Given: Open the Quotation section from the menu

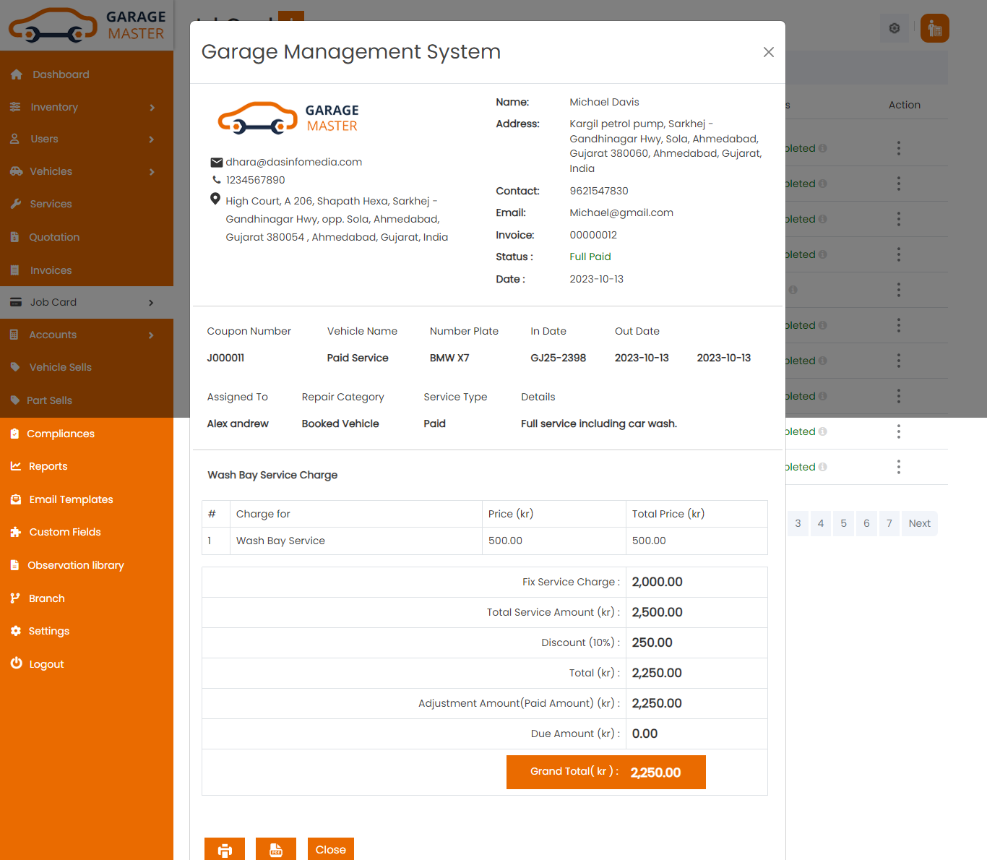Looking at the screenshot, I should [54, 237].
